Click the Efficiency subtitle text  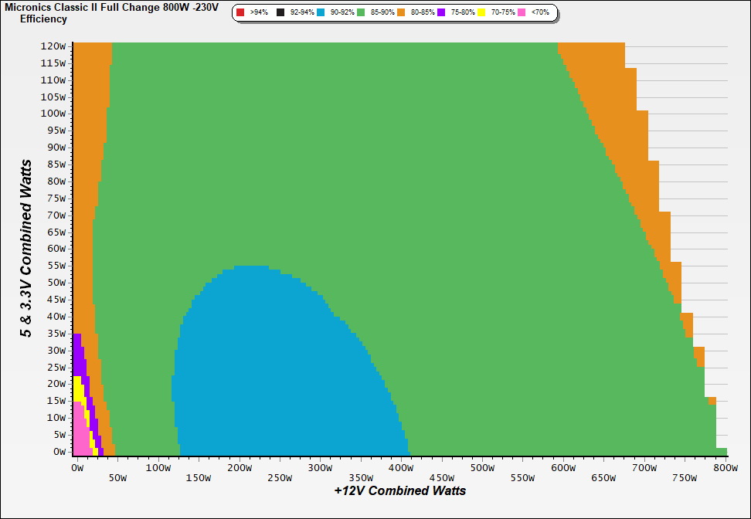click(43, 19)
